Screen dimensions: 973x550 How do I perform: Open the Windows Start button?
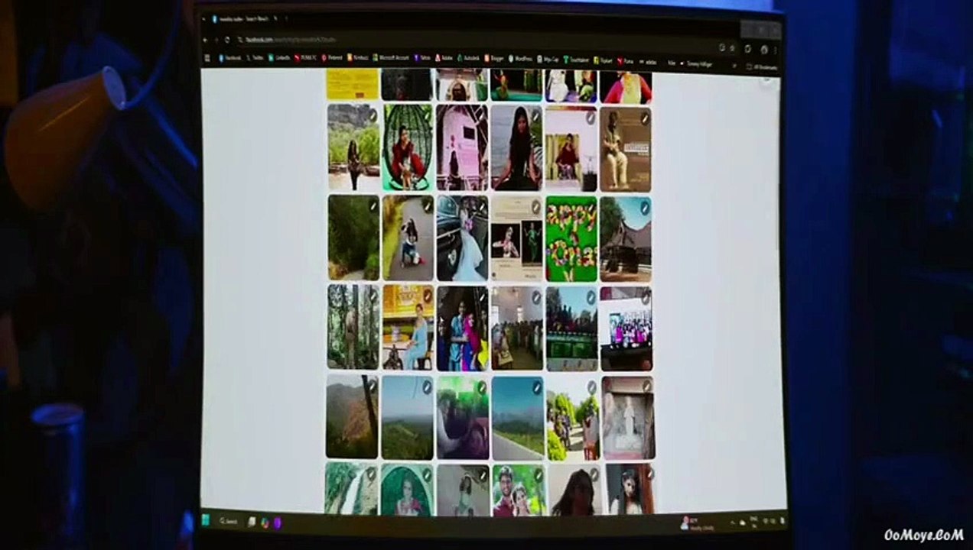[x=205, y=520]
